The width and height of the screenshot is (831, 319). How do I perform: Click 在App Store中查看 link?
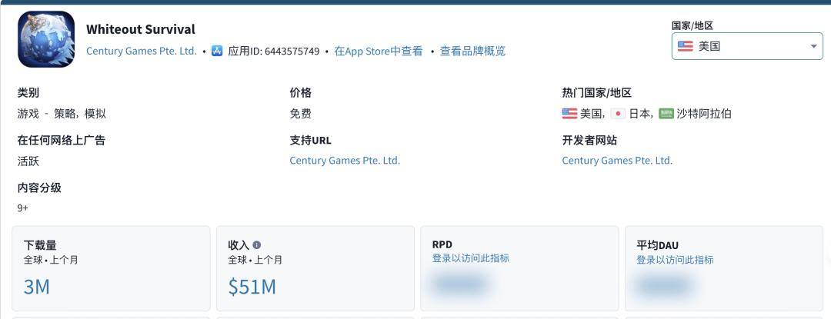click(x=378, y=52)
